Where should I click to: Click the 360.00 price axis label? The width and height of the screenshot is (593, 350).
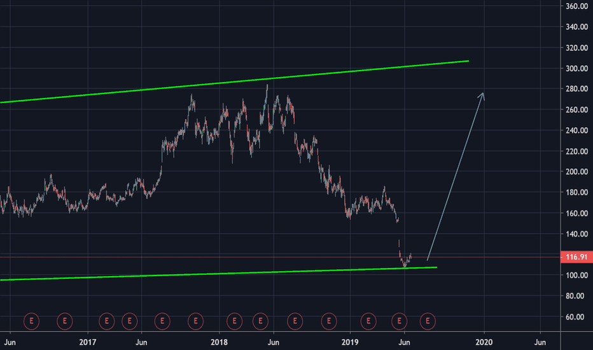coord(576,6)
